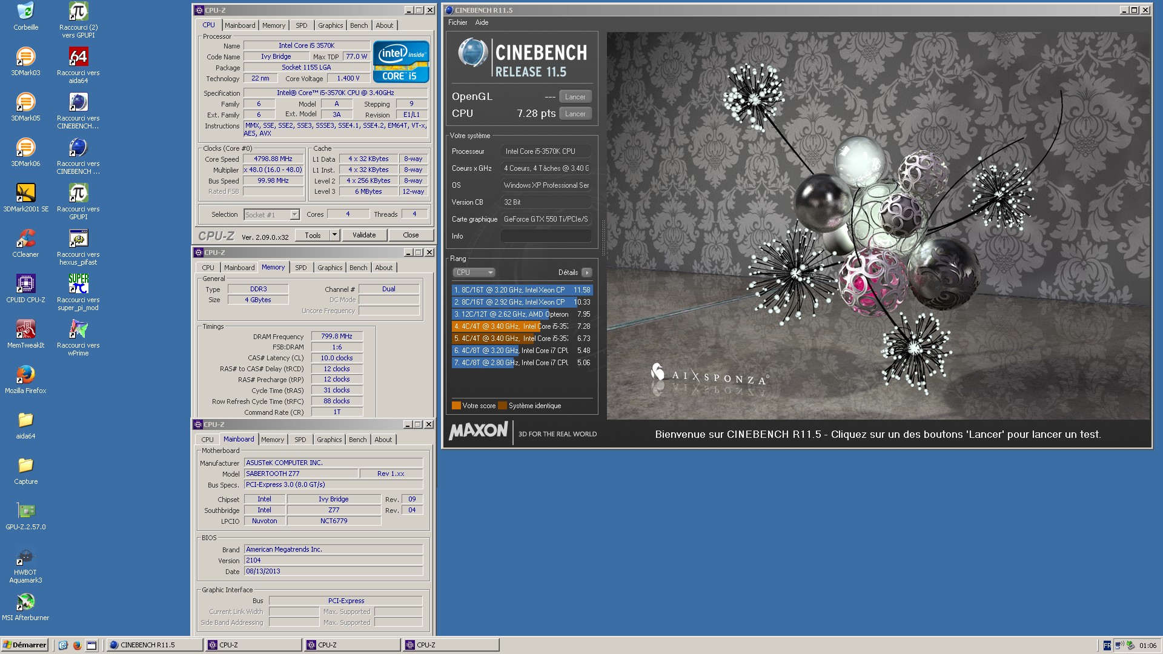
Task: Open the Socket #1 selection dropdown
Action: click(271, 214)
